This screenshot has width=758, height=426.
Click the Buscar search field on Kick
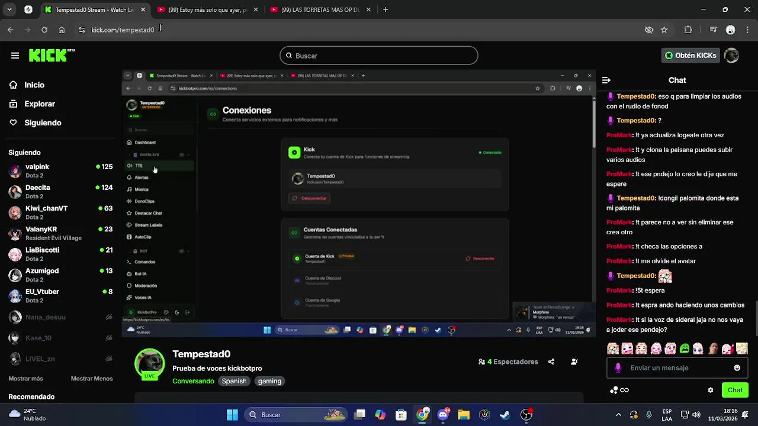point(379,56)
